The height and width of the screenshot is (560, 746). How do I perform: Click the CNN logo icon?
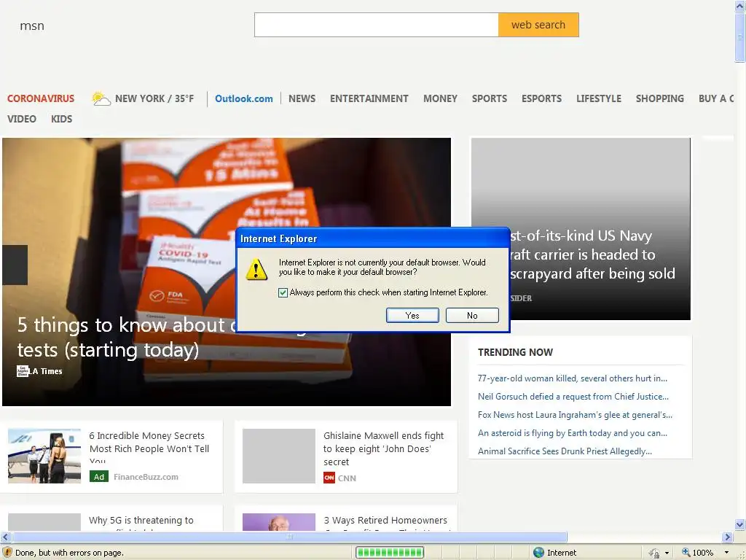pos(329,478)
